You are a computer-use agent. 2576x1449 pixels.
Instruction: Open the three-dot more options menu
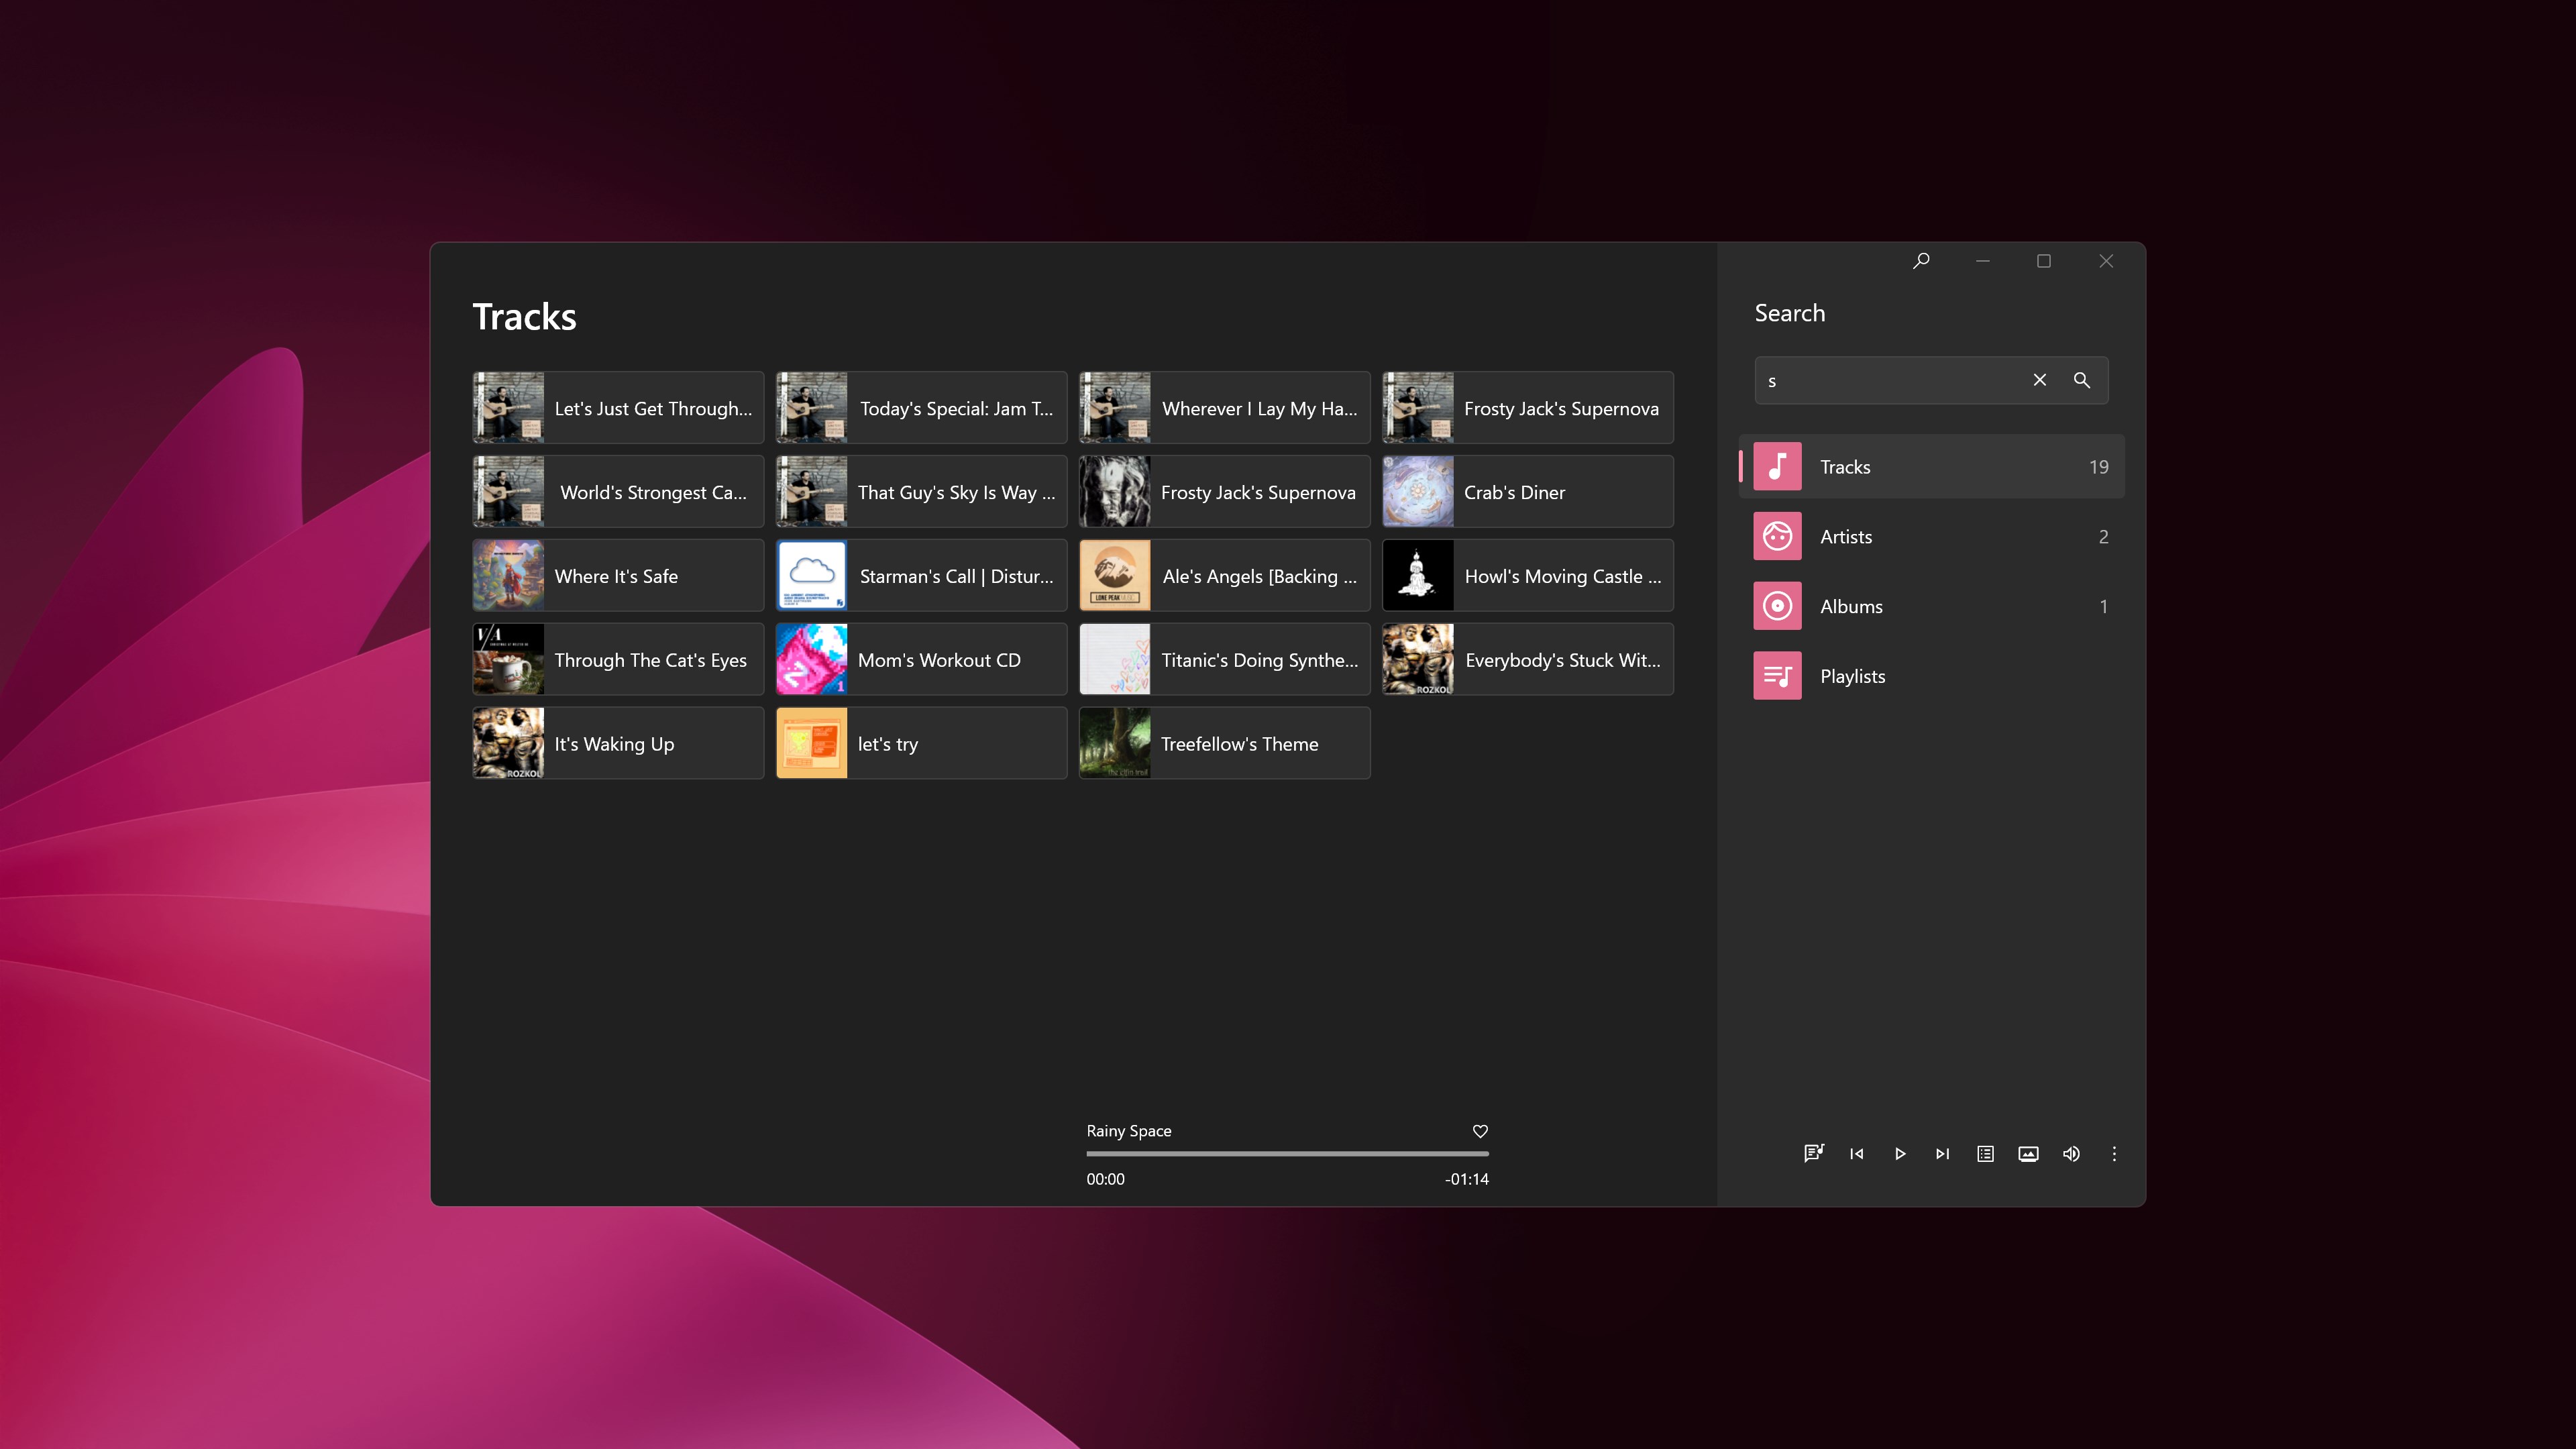(2114, 1153)
